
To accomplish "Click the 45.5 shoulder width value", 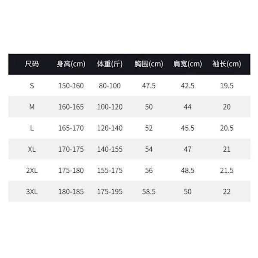I will coord(187,128).
